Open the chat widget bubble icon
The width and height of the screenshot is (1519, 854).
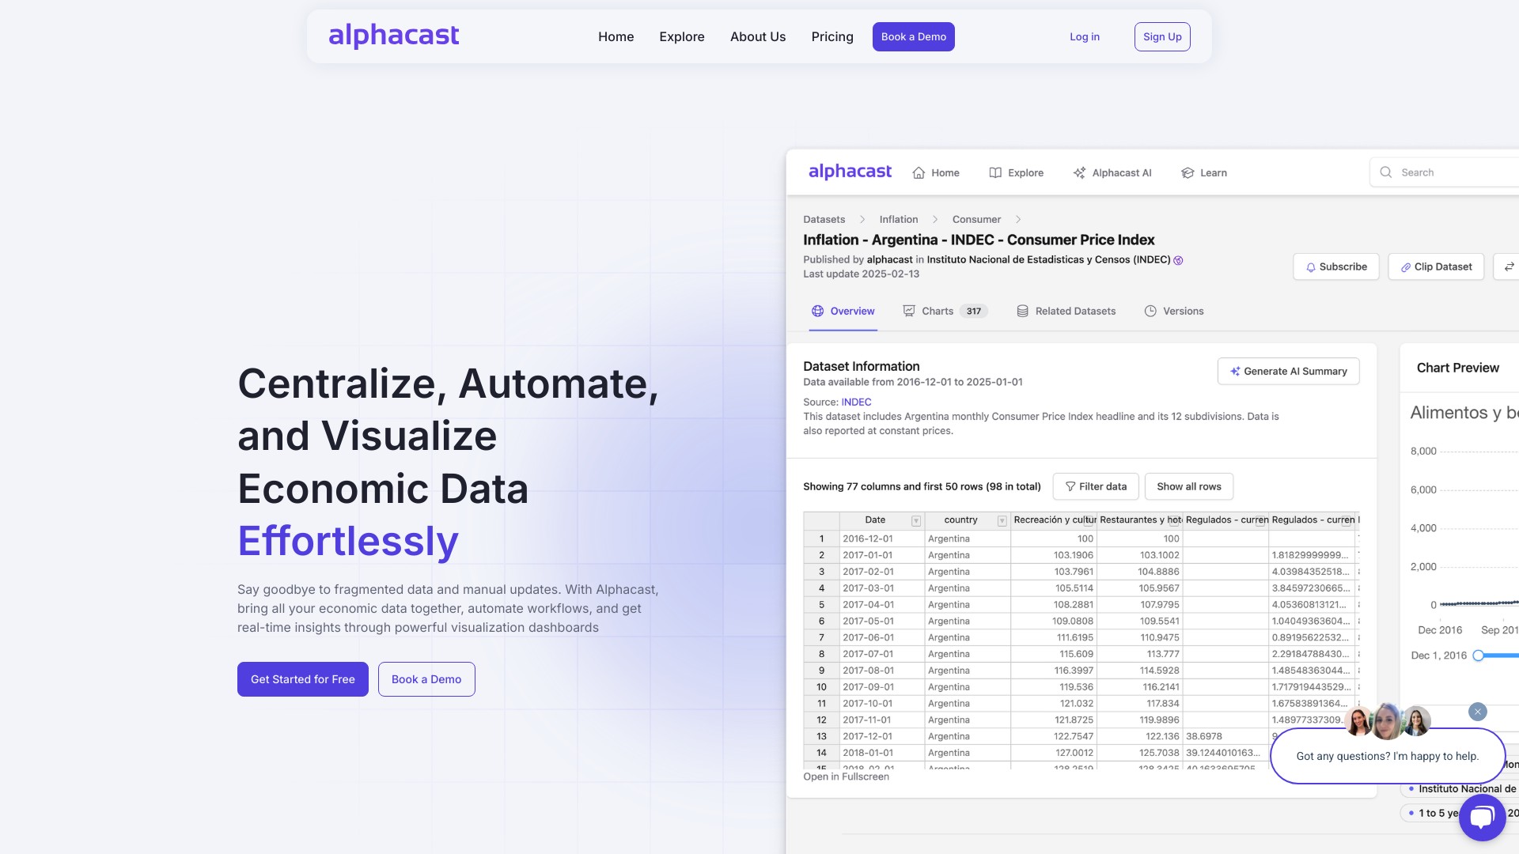pos(1482,818)
